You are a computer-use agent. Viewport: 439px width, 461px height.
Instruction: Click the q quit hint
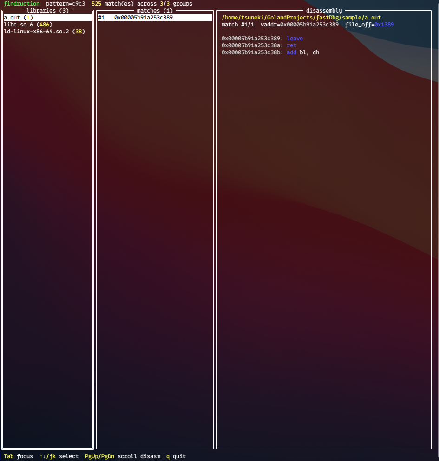[x=176, y=456]
